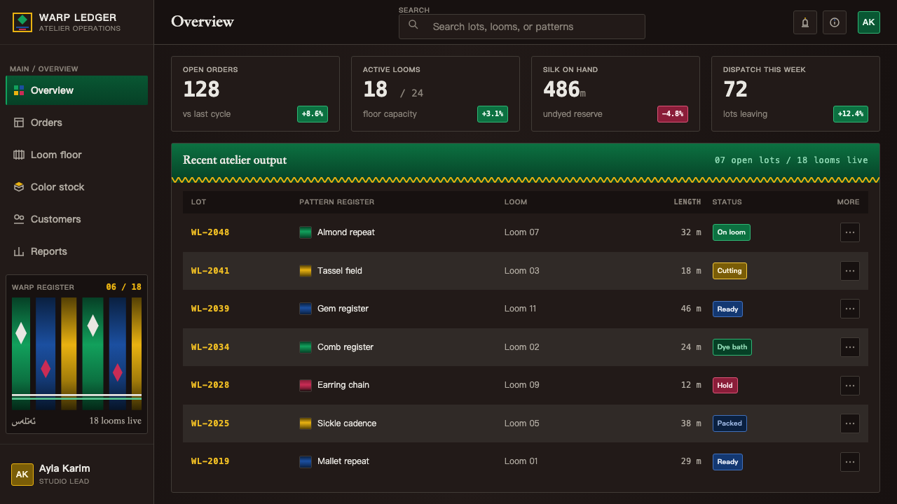Click the Warp Register pattern thumbnail
This screenshot has width=897, height=504.
click(77, 353)
